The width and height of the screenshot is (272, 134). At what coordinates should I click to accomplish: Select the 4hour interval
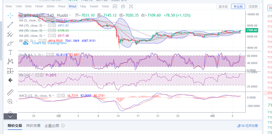point(73,6)
